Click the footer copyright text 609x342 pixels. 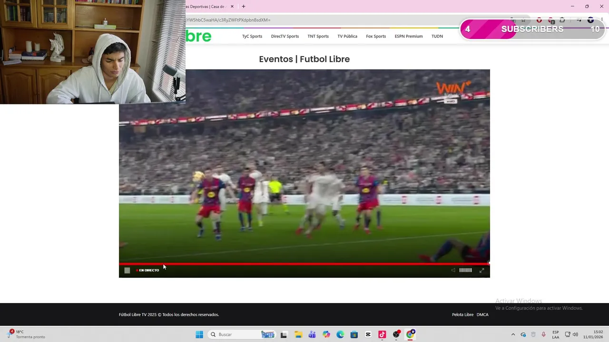click(x=169, y=314)
